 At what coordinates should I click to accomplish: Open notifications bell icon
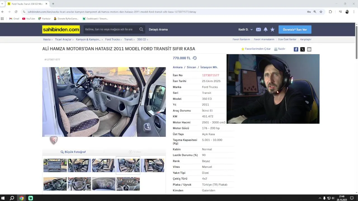point(265,30)
